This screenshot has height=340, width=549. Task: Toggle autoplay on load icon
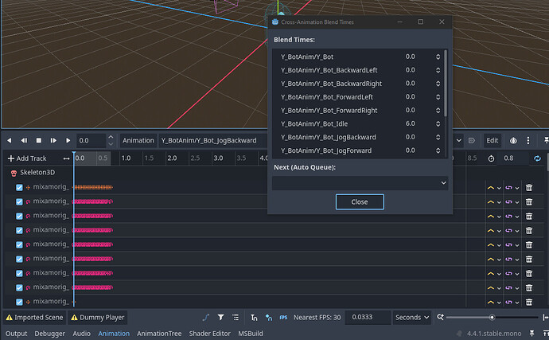coord(472,141)
